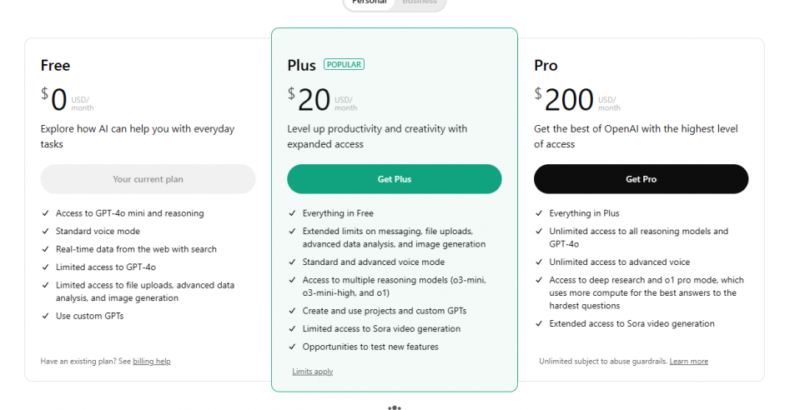Image resolution: width=800 pixels, height=410 pixels.
Task: Click checkmark beside Everything in Plus
Action: pos(539,213)
